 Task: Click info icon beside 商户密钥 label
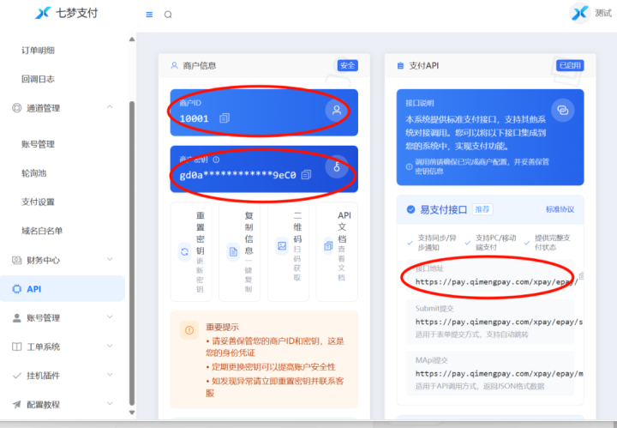click(x=216, y=160)
